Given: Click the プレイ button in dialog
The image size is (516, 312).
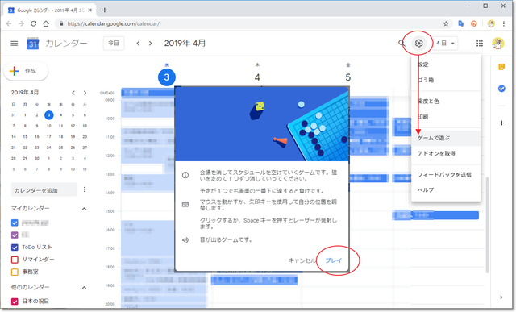Looking at the screenshot, I should [333, 260].
